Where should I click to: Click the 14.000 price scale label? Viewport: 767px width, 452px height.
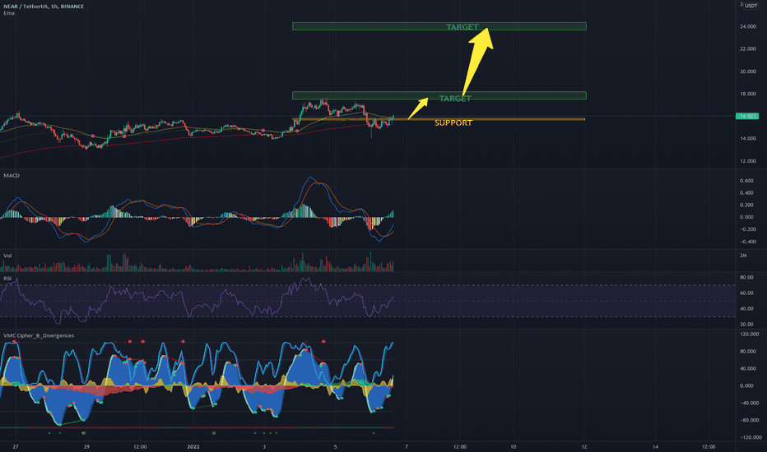748,139
